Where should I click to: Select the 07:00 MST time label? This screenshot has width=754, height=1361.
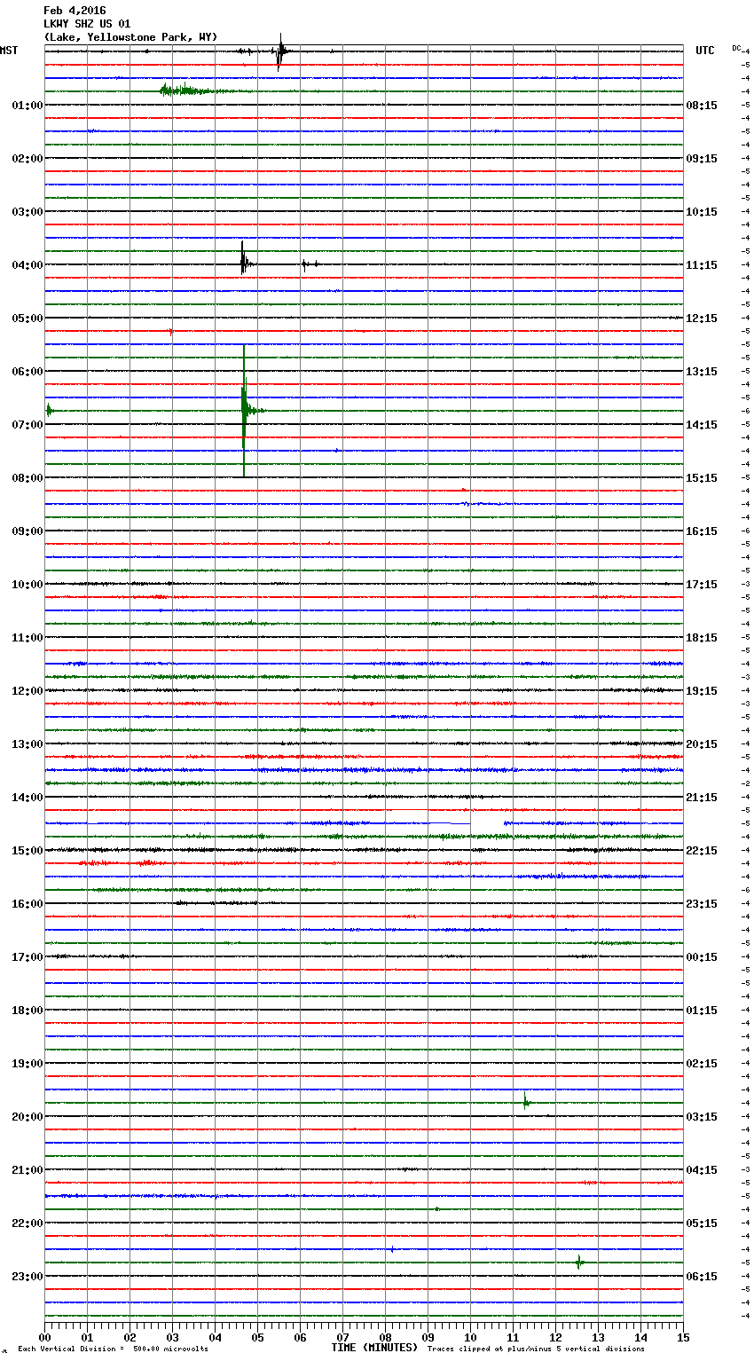[27, 425]
